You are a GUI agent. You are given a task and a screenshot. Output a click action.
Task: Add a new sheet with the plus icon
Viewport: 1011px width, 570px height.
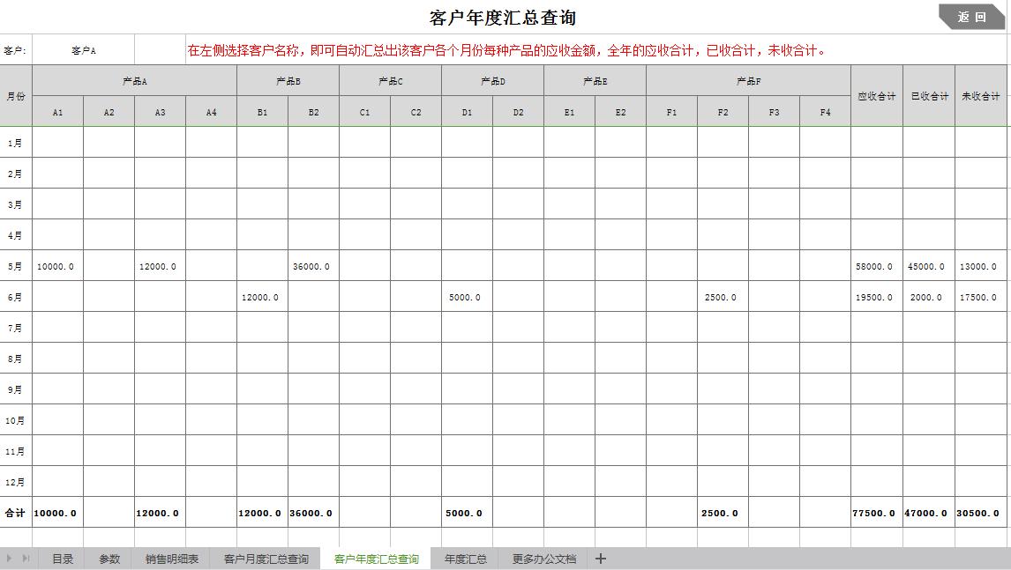point(600,559)
